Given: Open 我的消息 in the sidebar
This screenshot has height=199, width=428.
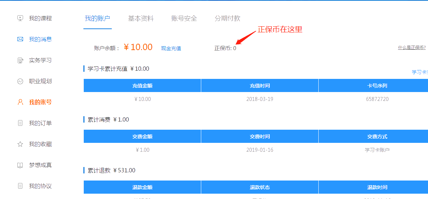Looking at the screenshot, I should coord(40,39).
